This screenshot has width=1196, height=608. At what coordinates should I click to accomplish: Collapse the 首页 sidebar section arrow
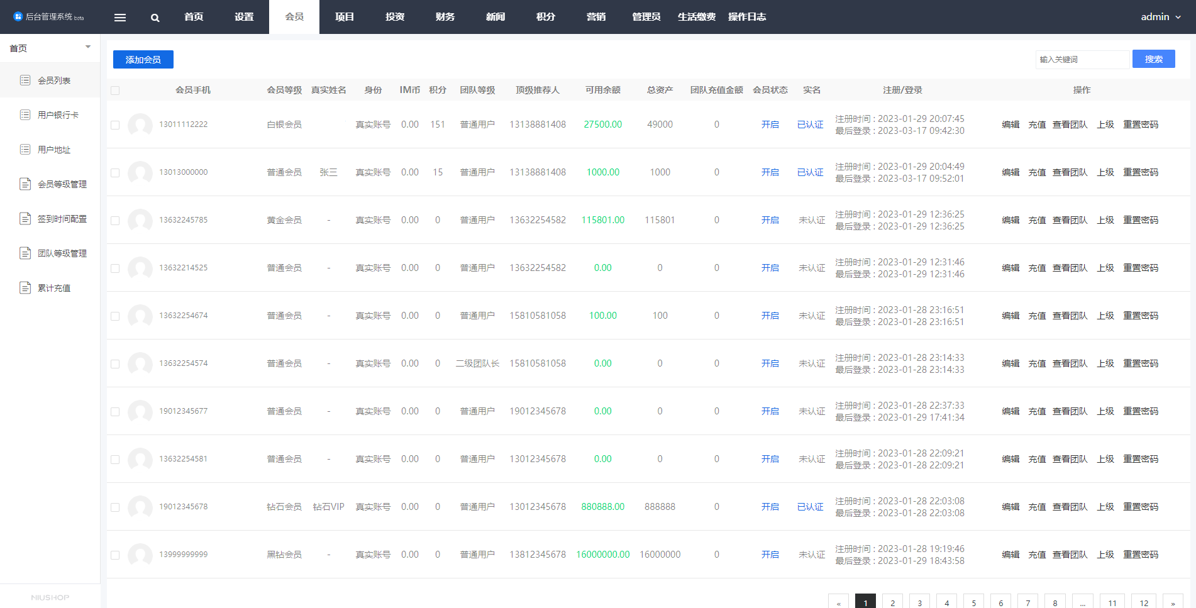click(88, 47)
